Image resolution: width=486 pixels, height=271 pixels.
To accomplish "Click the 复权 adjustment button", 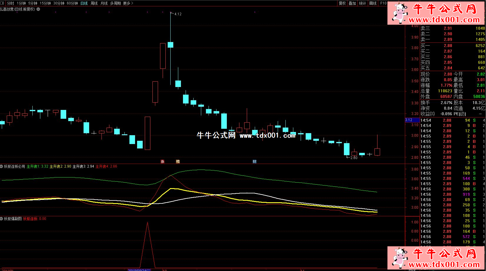I will (x=342, y=3).
